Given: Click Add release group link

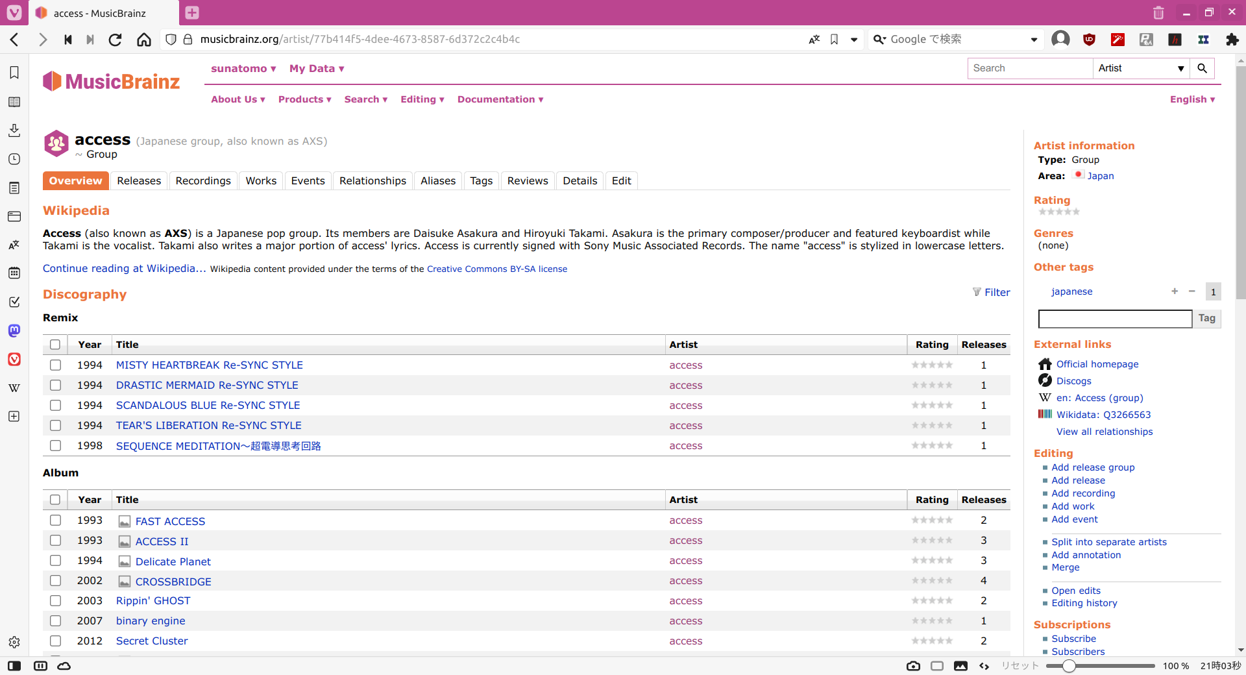Looking at the screenshot, I should click(1093, 467).
